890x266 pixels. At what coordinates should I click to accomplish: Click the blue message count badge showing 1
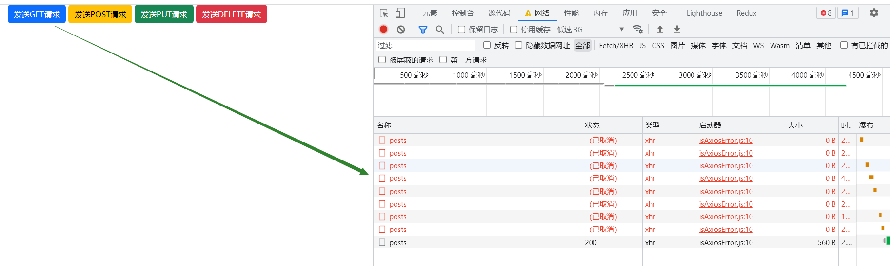[848, 13]
